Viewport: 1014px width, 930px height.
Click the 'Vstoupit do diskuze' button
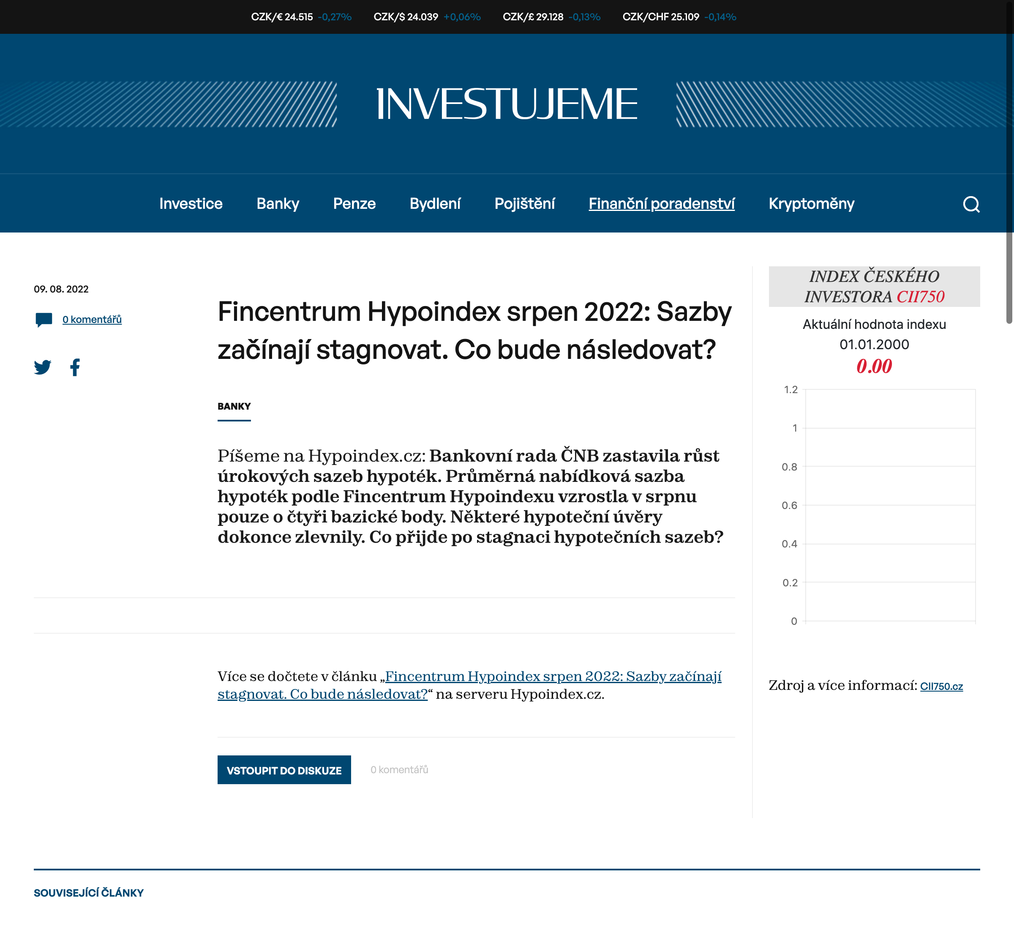tap(284, 770)
